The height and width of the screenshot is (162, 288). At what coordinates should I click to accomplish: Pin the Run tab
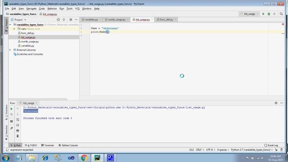point(12,128)
